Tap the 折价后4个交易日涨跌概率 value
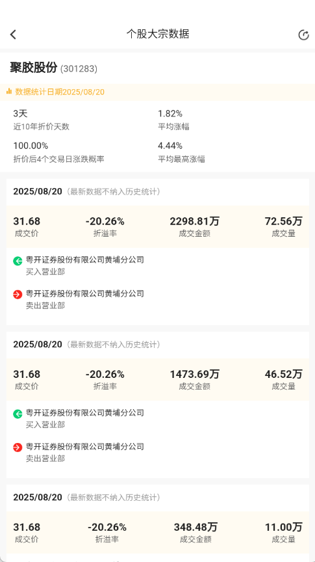 [x=31, y=146]
